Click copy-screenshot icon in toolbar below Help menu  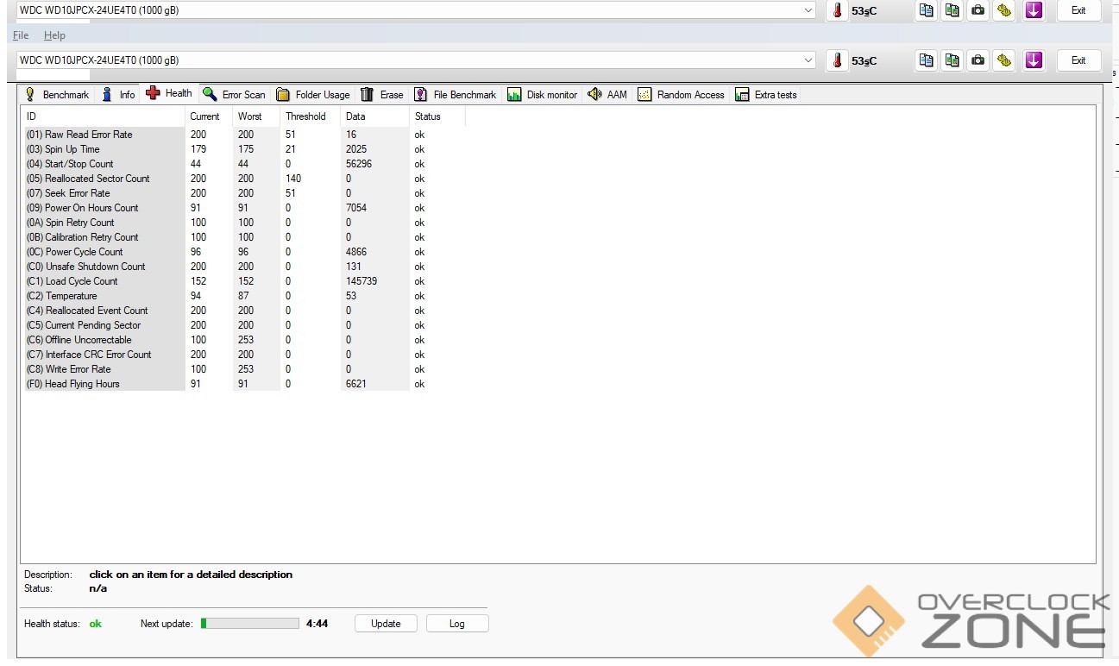(952, 60)
